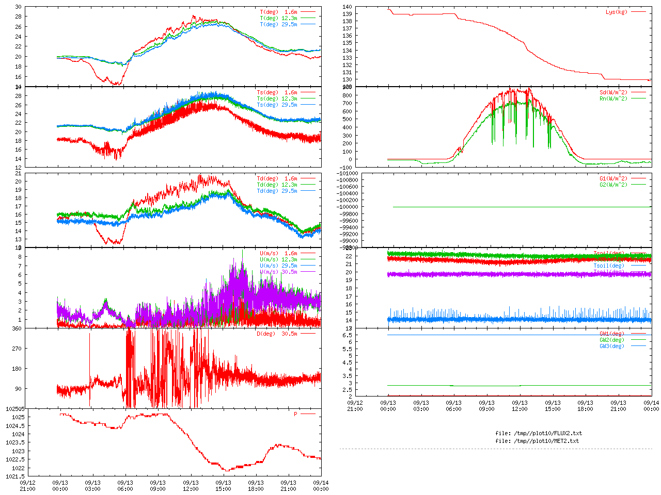The width and height of the screenshot is (661, 495).
Task: Select the G2(W/m^2) legend entry
Action: 613,185
